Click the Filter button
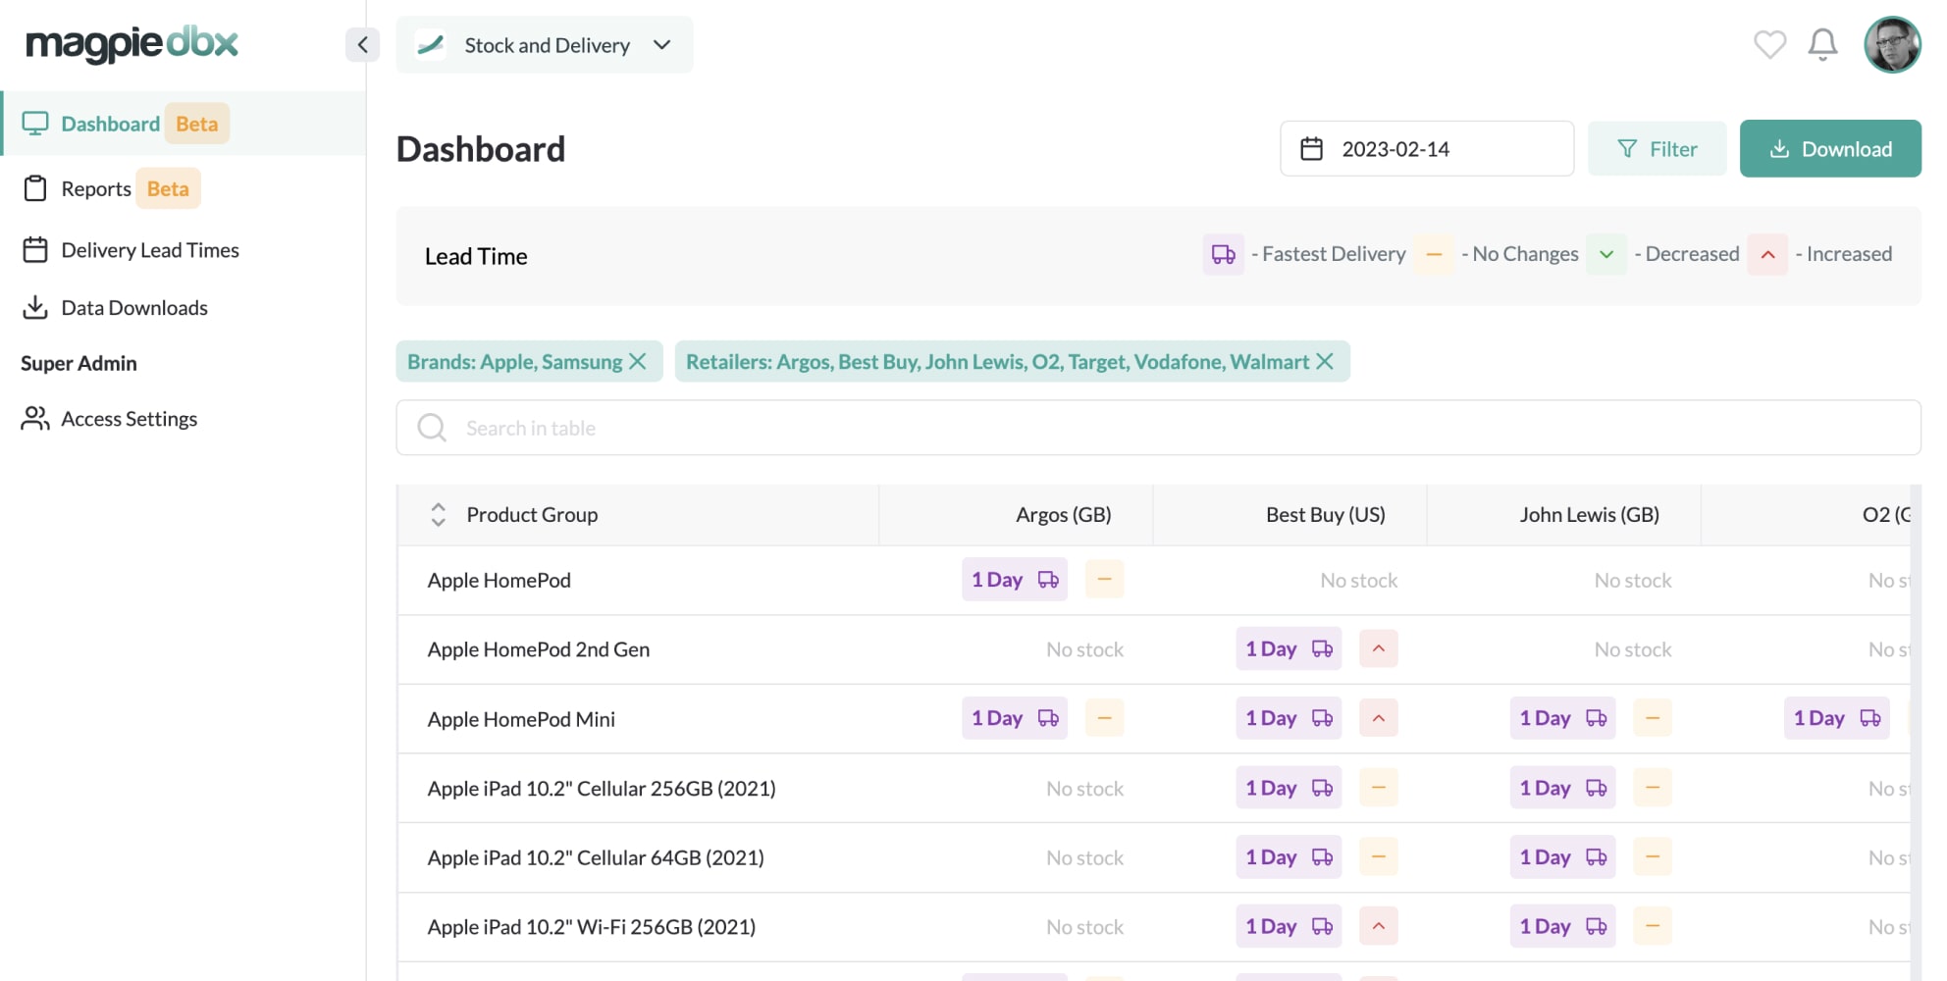This screenshot has width=1947, height=981. (x=1657, y=149)
